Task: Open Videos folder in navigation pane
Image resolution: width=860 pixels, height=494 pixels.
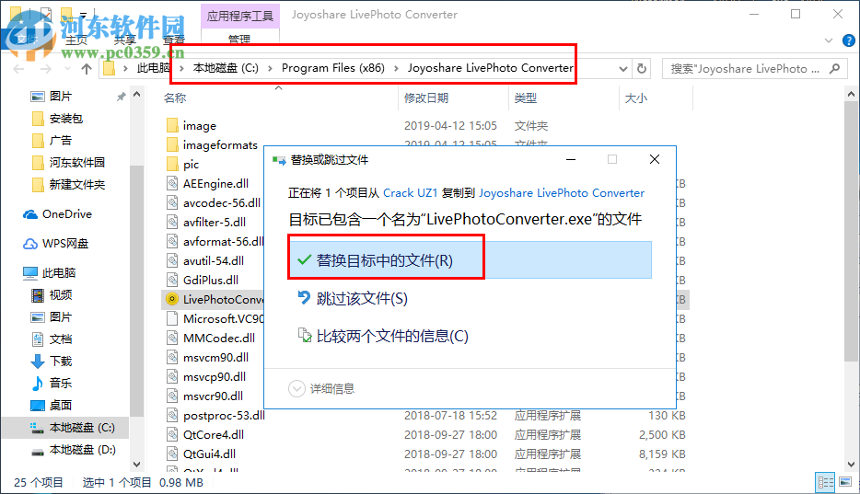Action: (x=52, y=294)
